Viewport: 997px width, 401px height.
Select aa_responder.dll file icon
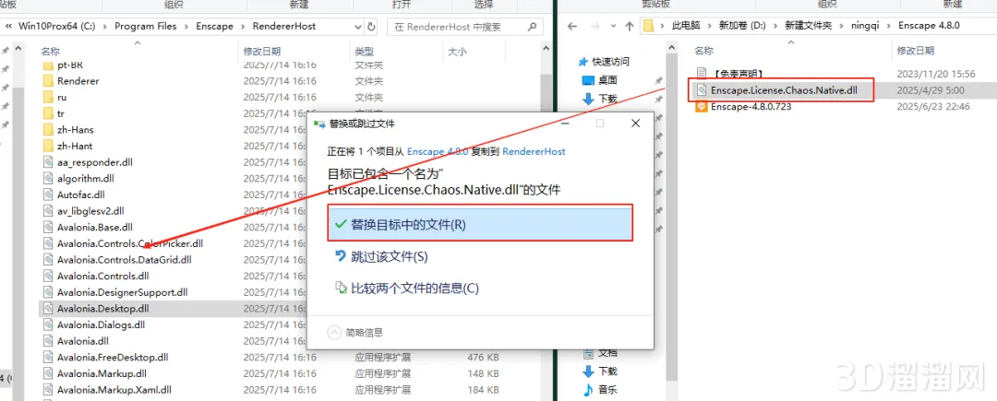[48, 162]
